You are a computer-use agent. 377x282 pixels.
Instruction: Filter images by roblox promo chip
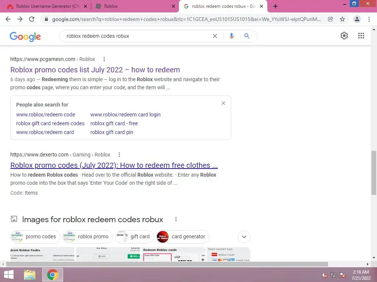click(88, 237)
